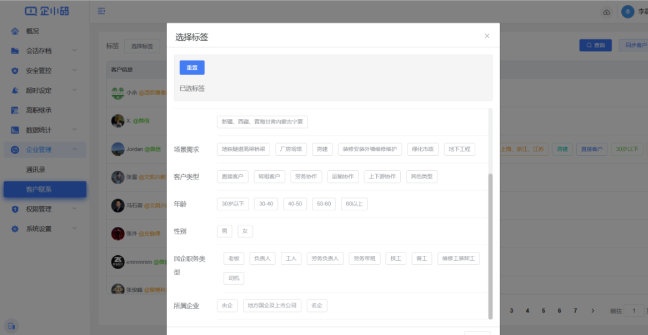Toggle the 劳务协作 tag
The height and width of the screenshot is (335, 648).
pyautogui.click(x=307, y=177)
